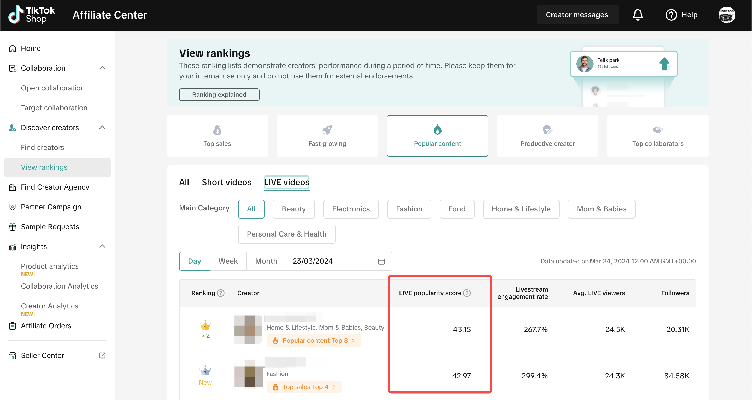Click the calendar icon in date field
The width and height of the screenshot is (752, 400).
tap(381, 261)
